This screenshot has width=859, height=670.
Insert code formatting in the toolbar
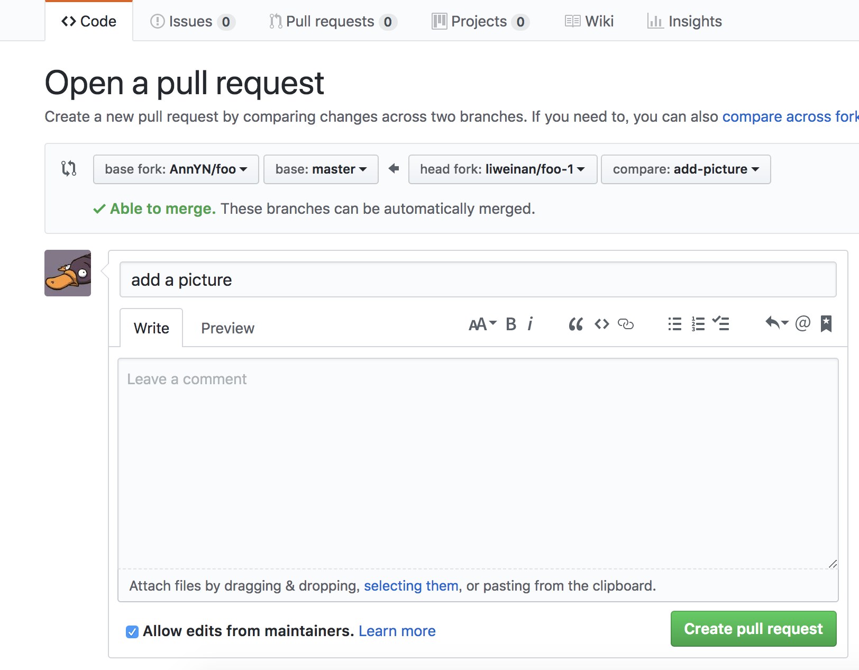[602, 324]
